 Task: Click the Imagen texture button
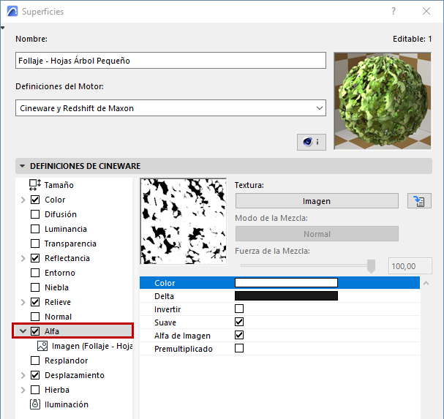tap(317, 201)
